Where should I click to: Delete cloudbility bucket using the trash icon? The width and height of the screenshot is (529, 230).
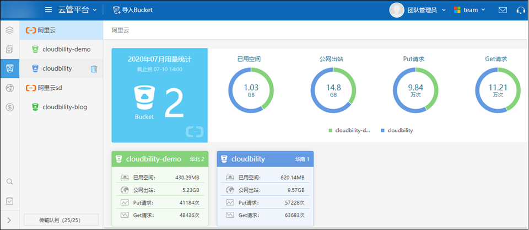(x=94, y=69)
